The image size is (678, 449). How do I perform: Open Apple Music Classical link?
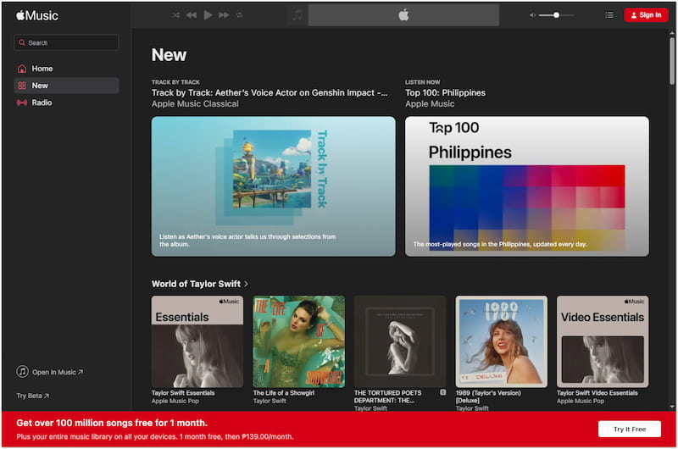pos(195,103)
